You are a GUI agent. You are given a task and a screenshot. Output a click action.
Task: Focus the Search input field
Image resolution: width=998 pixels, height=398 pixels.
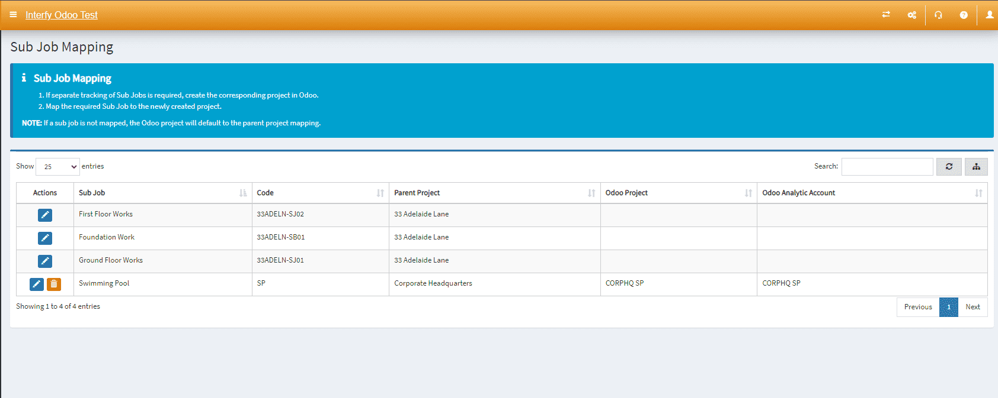point(887,167)
